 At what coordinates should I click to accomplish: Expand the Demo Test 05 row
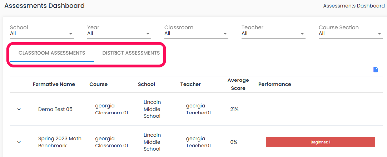coord(19,109)
